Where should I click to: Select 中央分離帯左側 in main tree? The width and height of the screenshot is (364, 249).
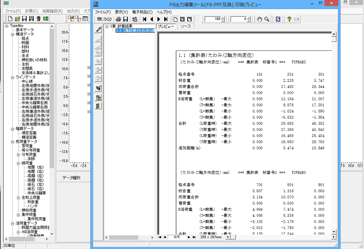click(x=34, y=103)
